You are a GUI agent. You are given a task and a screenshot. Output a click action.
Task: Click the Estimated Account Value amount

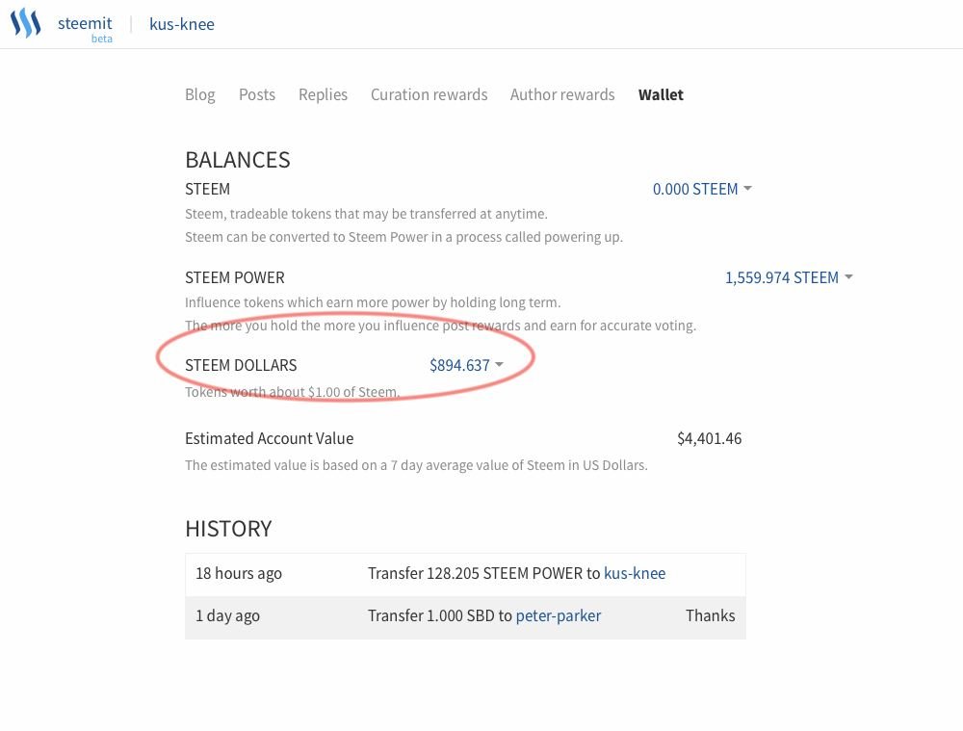click(x=709, y=438)
